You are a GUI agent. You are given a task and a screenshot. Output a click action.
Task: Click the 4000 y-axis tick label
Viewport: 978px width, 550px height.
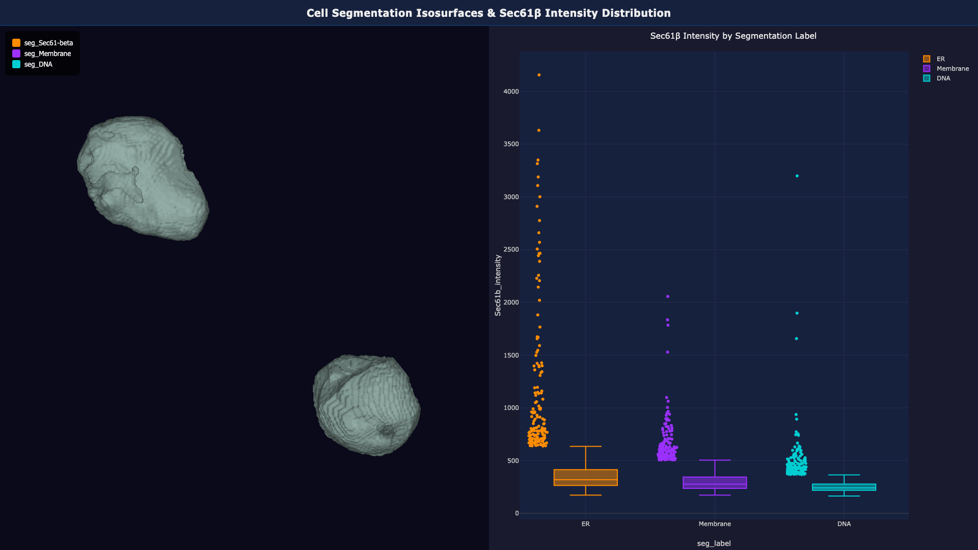tap(511, 92)
